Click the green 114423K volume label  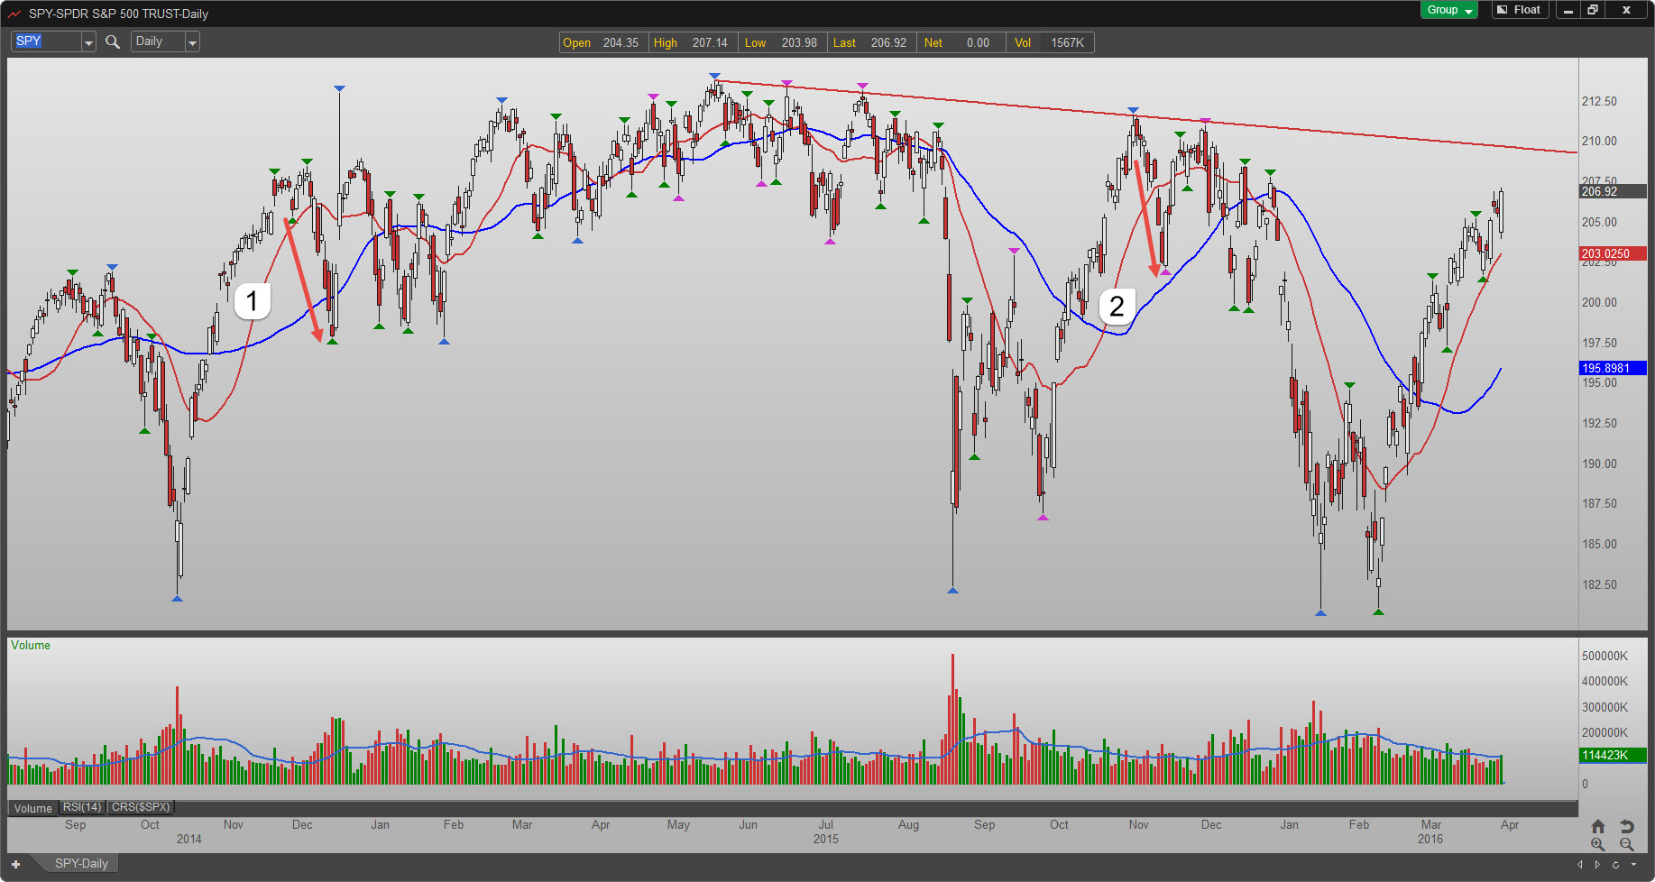1613,755
